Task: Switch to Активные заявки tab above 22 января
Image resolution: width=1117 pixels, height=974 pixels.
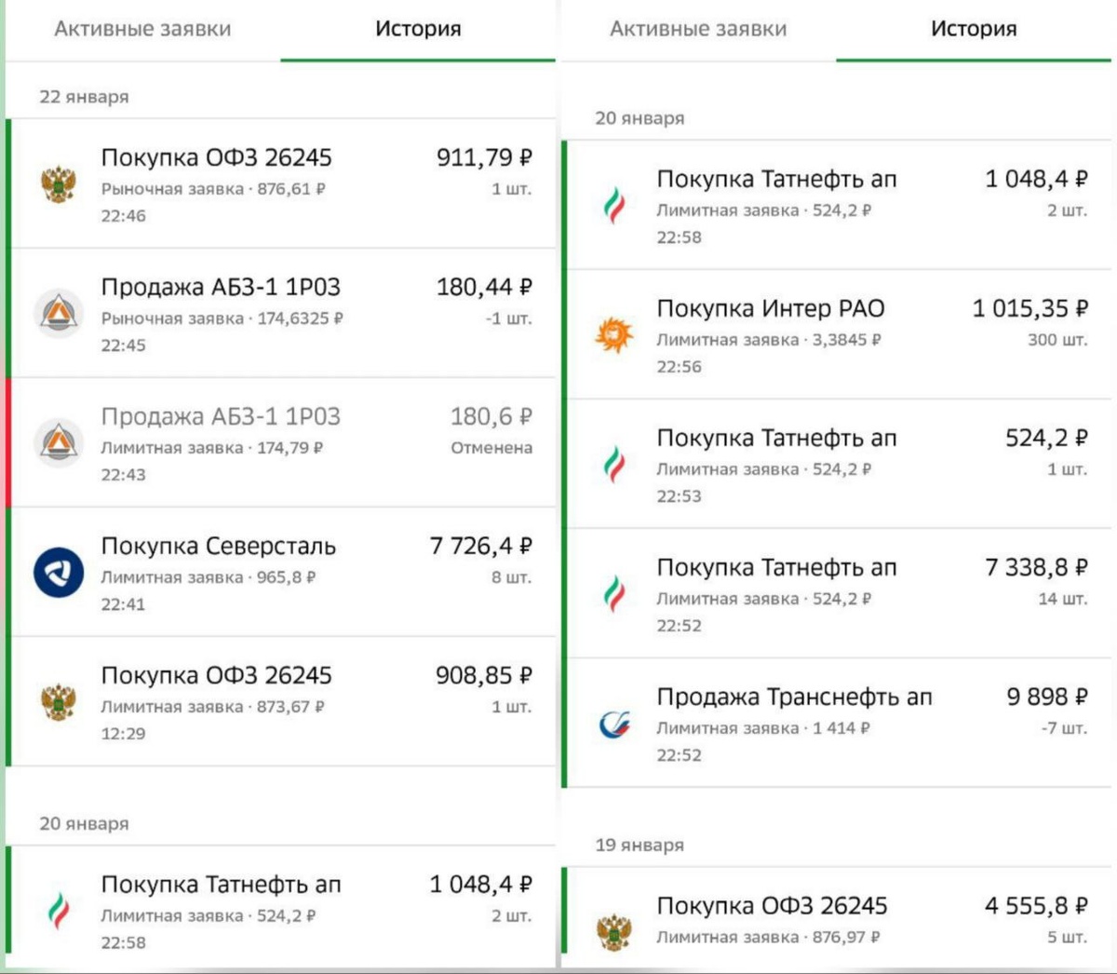Action: 142,29
